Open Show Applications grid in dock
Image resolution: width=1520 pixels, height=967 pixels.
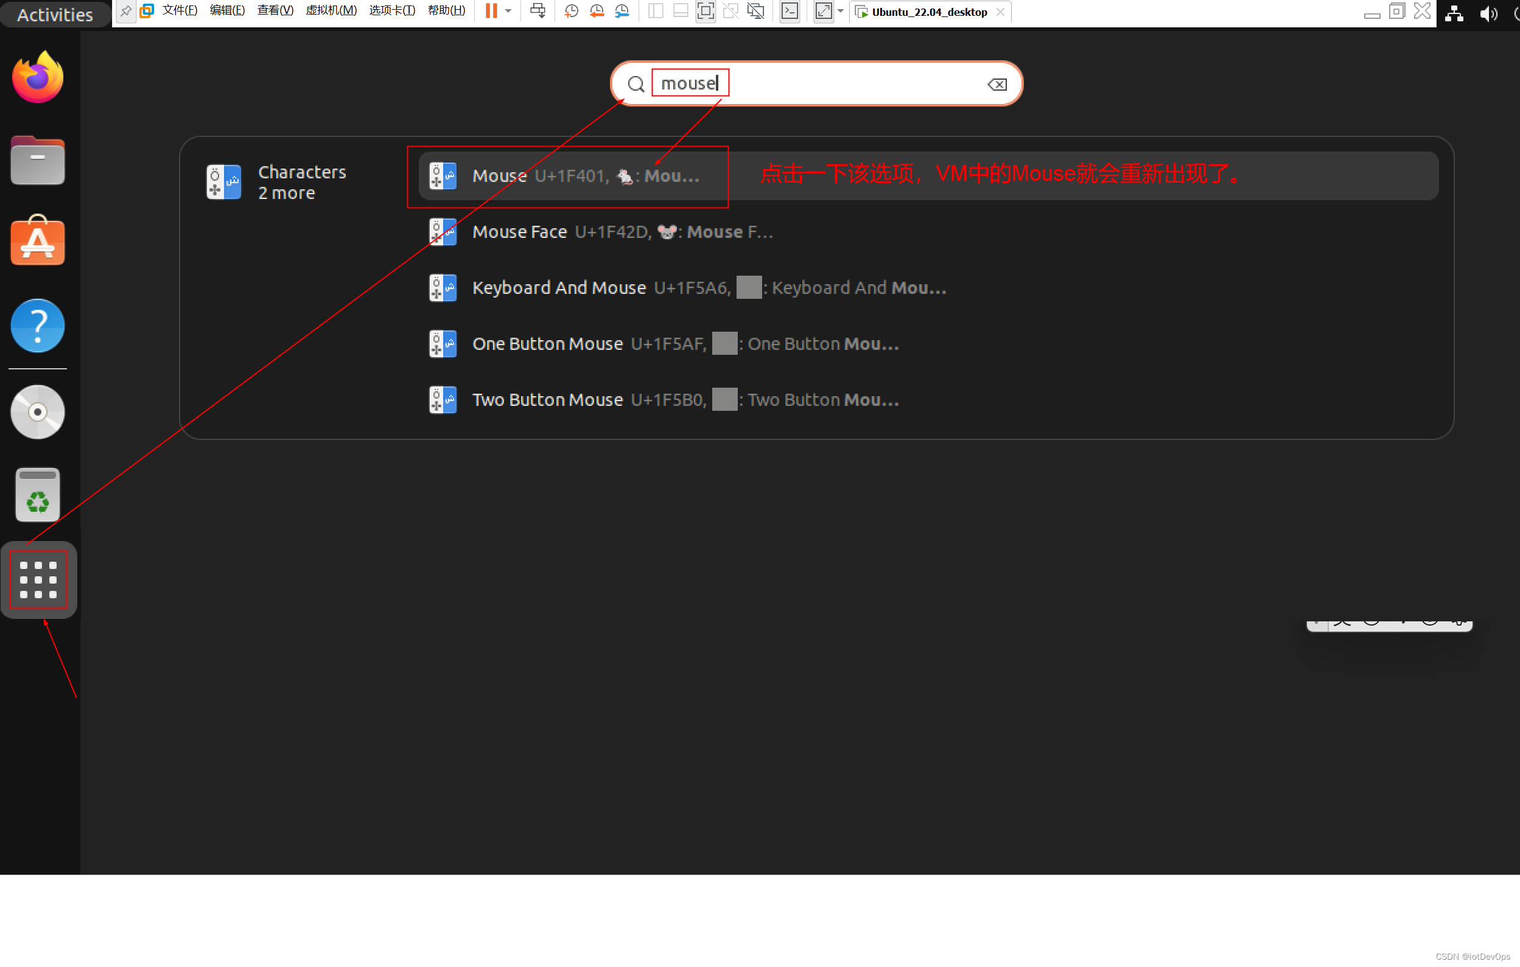38,580
